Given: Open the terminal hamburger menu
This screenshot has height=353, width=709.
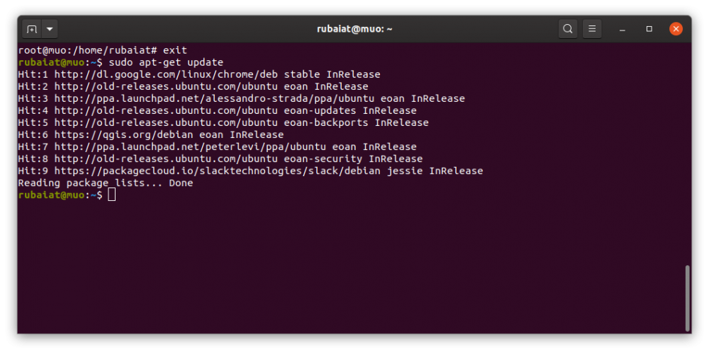Looking at the screenshot, I should (x=591, y=29).
